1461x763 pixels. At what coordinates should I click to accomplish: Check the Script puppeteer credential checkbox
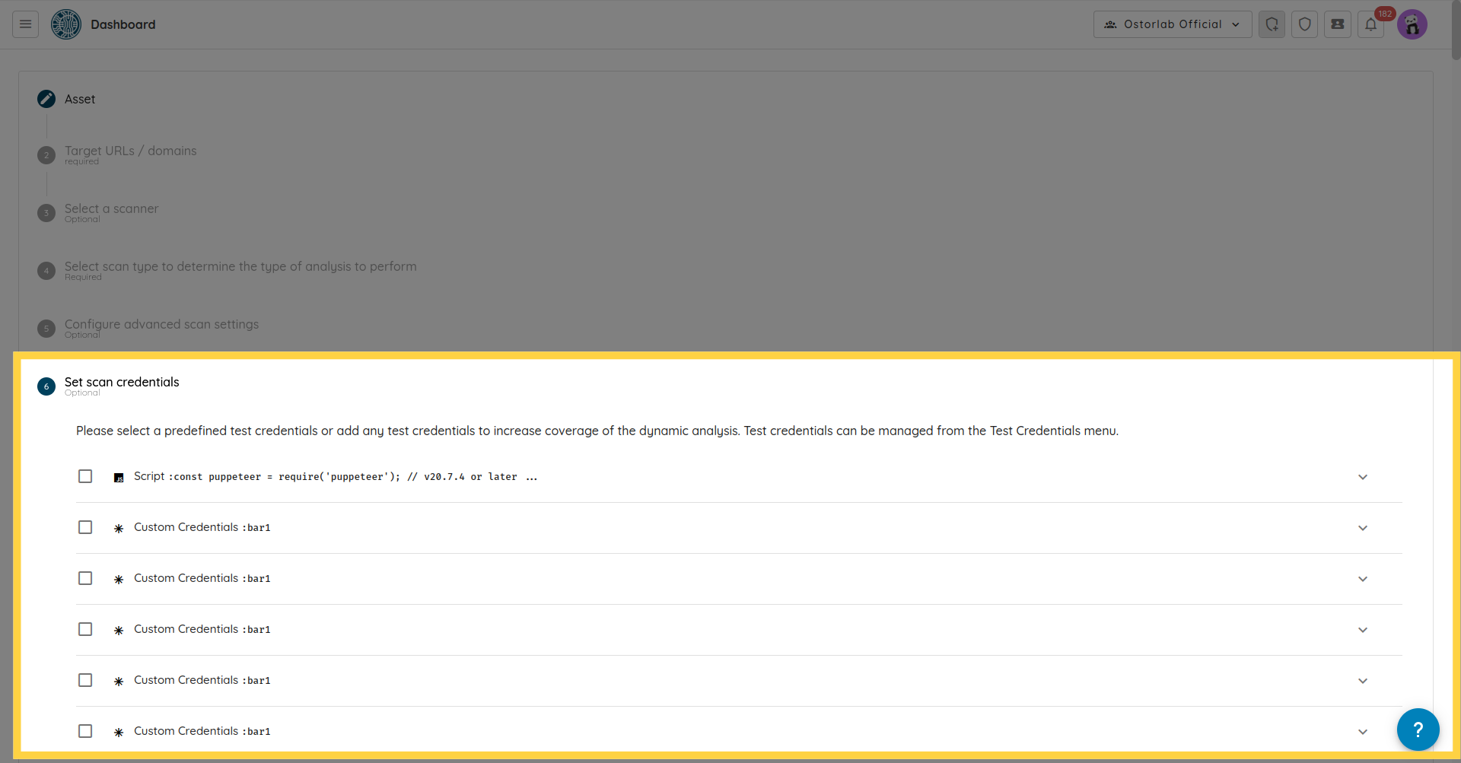coord(85,476)
